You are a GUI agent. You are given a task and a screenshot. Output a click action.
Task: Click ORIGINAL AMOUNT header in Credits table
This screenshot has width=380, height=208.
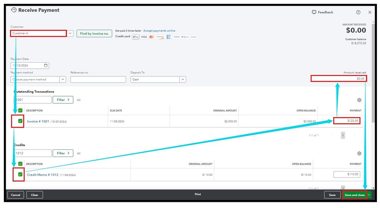[x=200, y=164]
